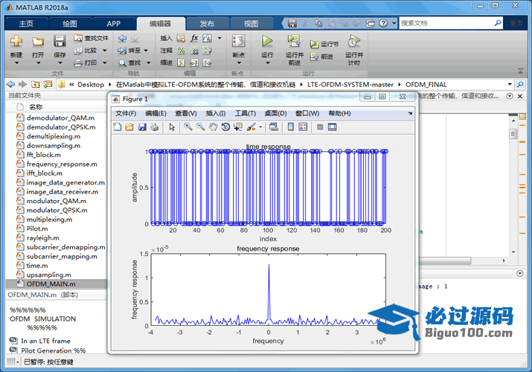
Task: Switch to the Publish tab
Action: click(207, 23)
